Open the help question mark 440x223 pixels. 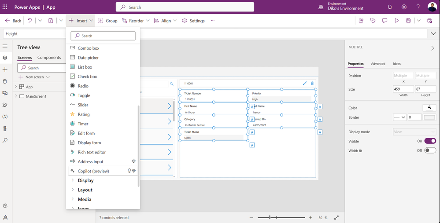tap(418, 7)
